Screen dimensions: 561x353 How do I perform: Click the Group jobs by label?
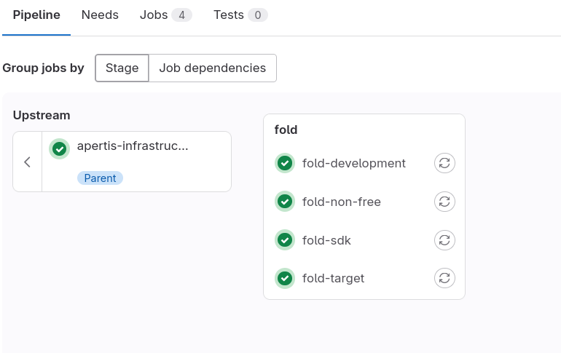[x=43, y=68]
